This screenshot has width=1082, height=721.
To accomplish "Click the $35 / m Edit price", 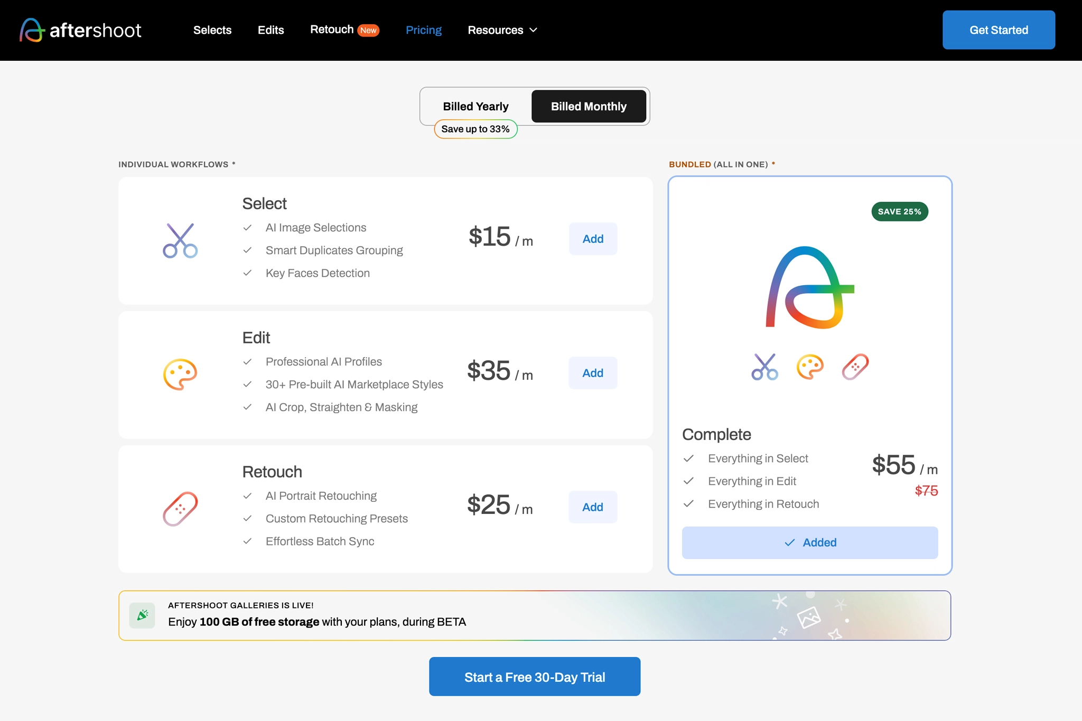I will 500,371.
